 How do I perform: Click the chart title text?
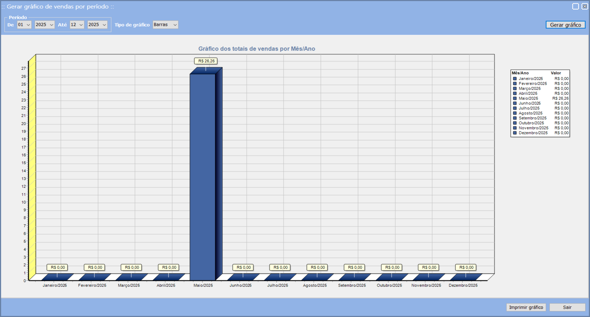click(257, 49)
